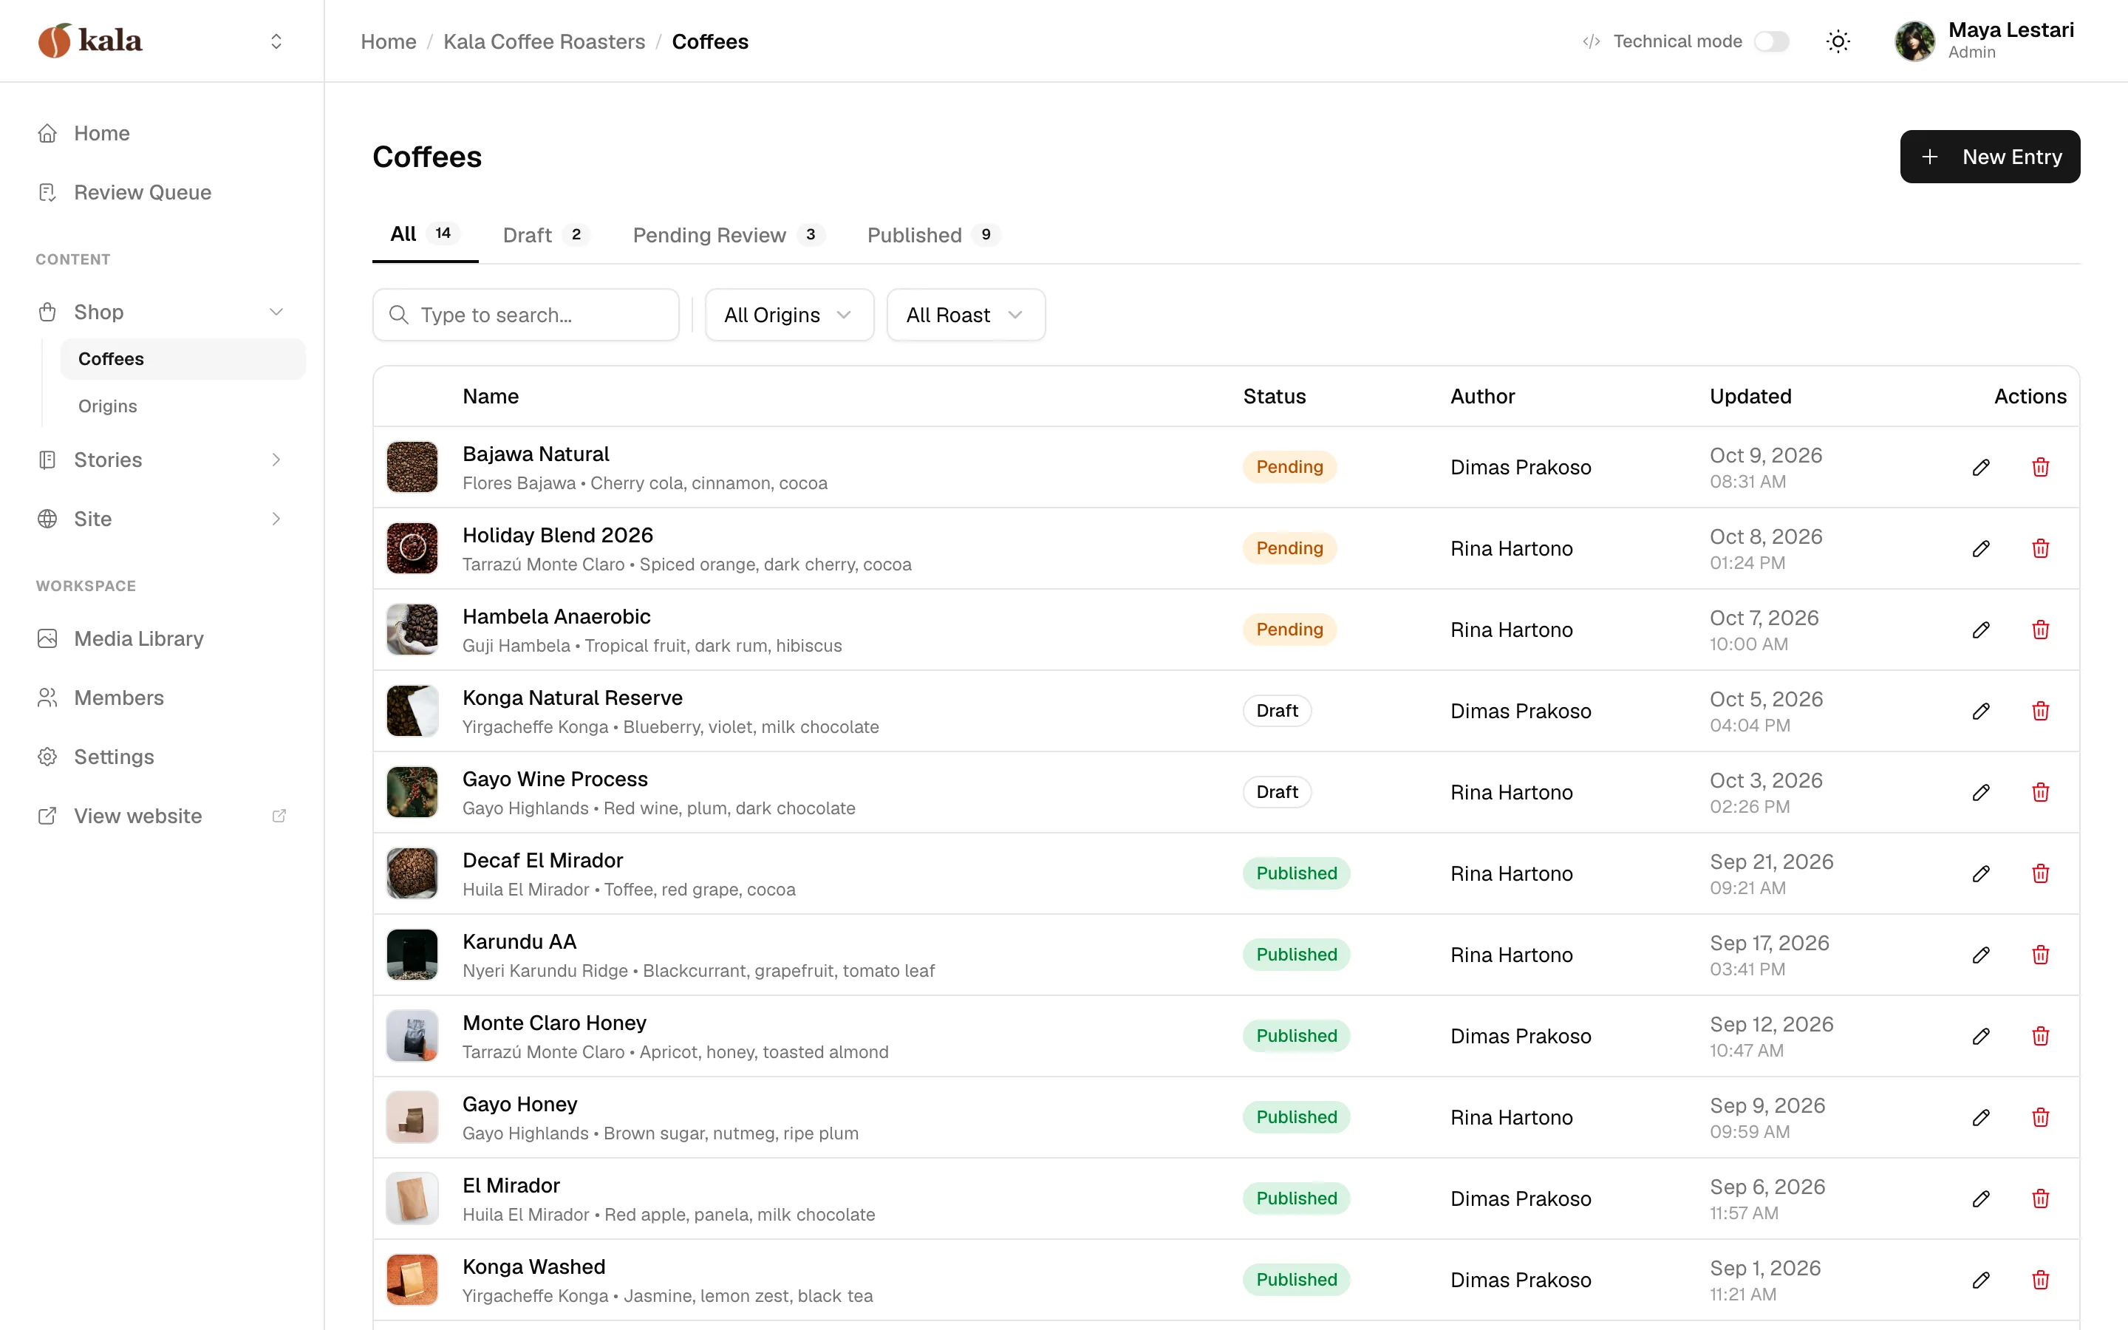The image size is (2128, 1330).
Task: Open the All Origins filter dropdown
Action: (789, 315)
